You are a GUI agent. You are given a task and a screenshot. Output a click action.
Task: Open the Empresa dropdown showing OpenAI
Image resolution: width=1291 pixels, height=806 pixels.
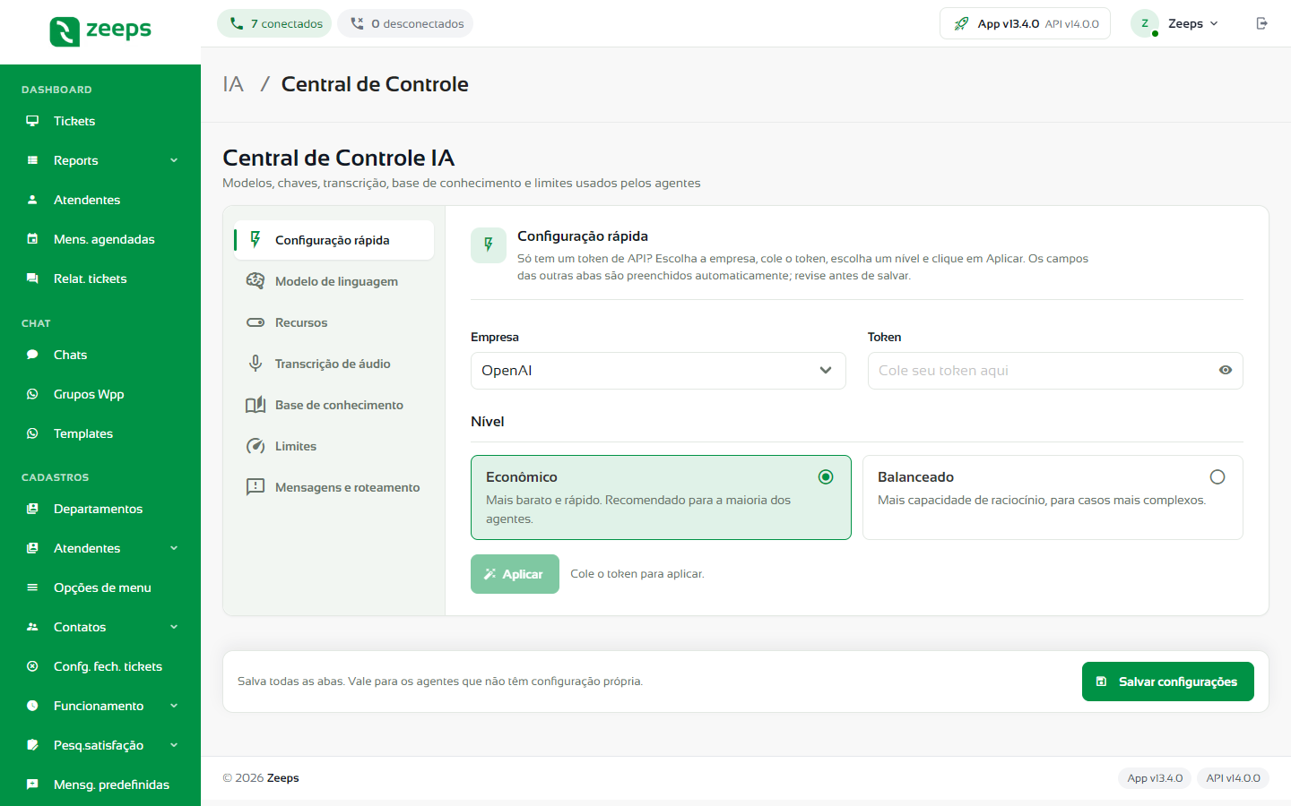pos(658,371)
